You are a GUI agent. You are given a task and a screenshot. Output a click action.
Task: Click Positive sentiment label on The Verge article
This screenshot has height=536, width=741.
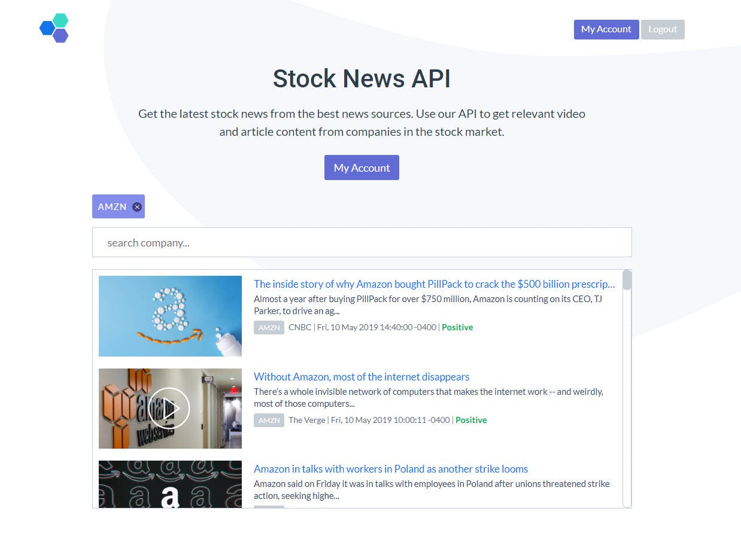click(471, 420)
